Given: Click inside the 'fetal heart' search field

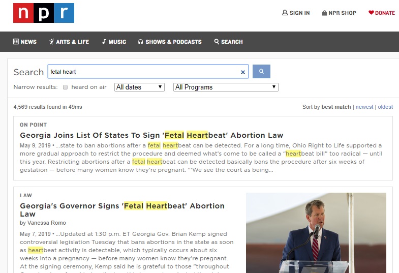Looking at the screenshot, I should (148, 72).
